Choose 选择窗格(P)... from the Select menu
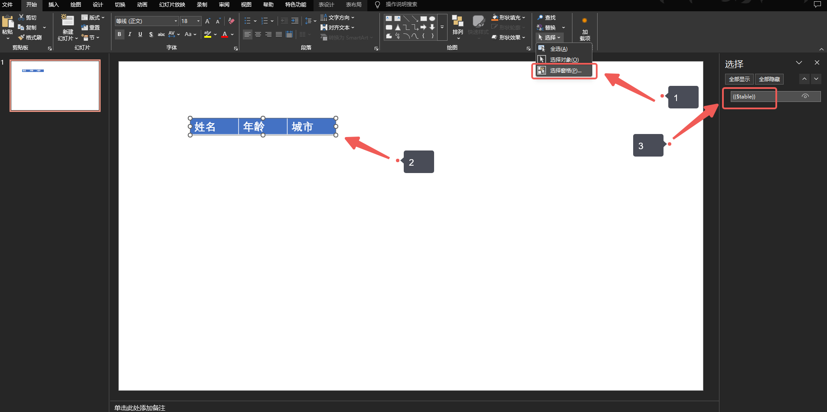Image resolution: width=827 pixels, height=412 pixels. click(x=564, y=71)
